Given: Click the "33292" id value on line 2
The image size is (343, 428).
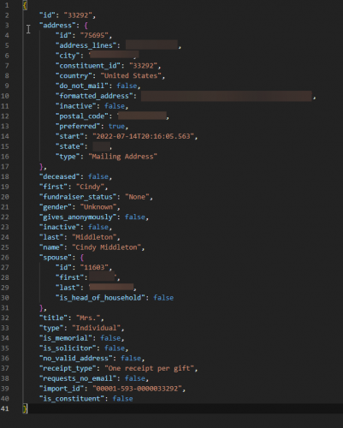Looking at the screenshot, I should click(x=78, y=15).
